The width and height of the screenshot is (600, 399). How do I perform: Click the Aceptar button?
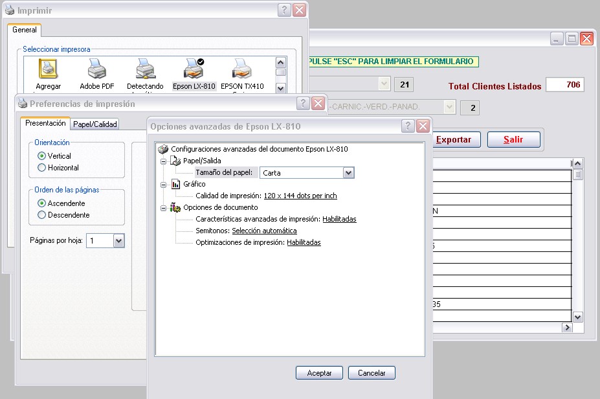[x=319, y=373]
